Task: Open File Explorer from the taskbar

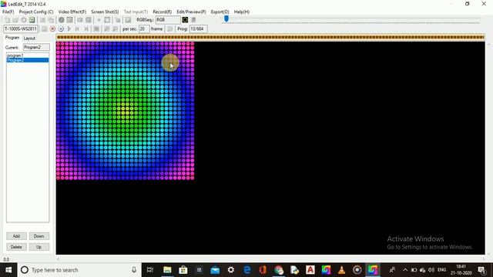Action: tap(167, 270)
